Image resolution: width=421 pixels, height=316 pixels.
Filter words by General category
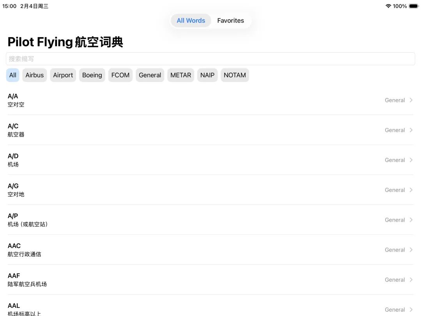150,75
